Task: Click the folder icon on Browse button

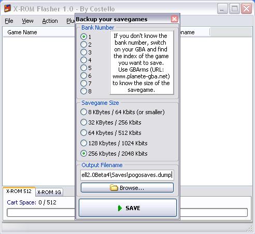Action: click(114, 188)
